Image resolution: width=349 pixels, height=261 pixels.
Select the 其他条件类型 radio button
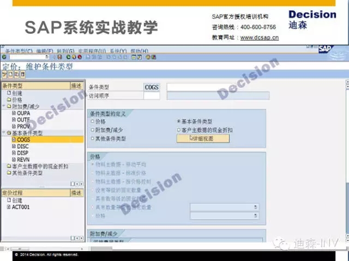[x=93, y=138]
